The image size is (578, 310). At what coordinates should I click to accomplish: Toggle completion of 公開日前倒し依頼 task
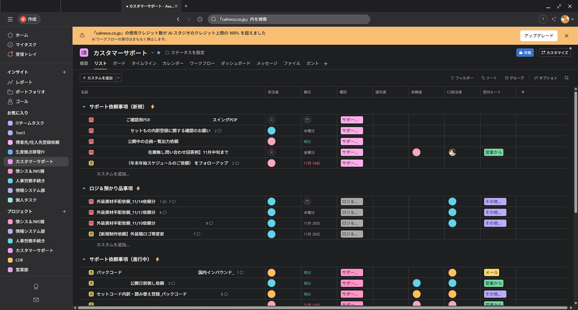pos(91,283)
